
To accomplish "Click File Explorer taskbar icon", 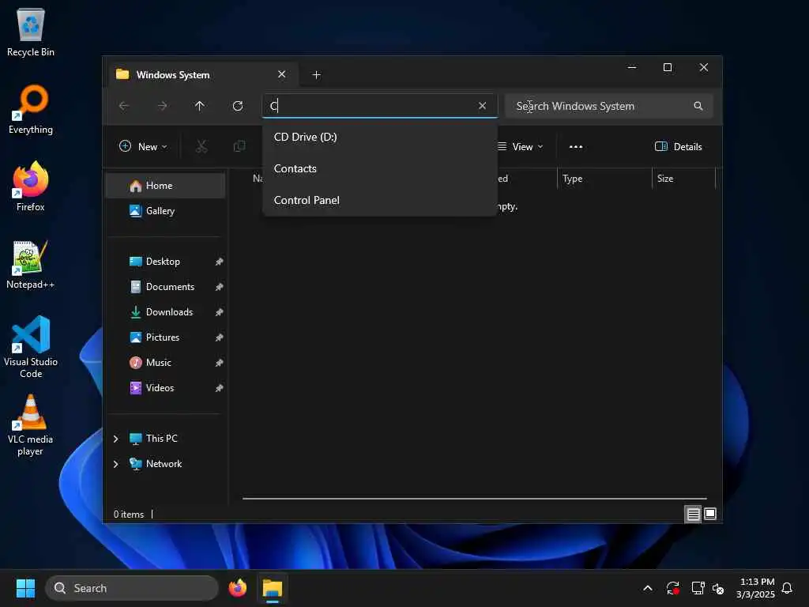I will pos(273,588).
